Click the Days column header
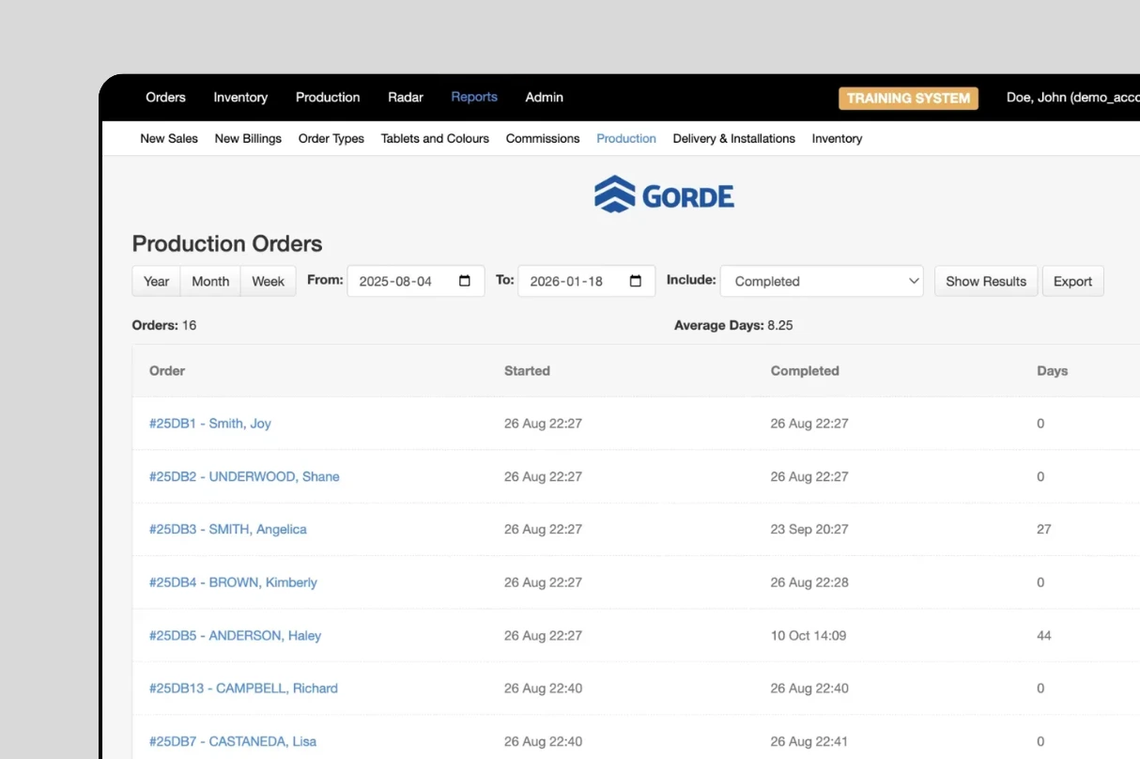 (1052, 371)
